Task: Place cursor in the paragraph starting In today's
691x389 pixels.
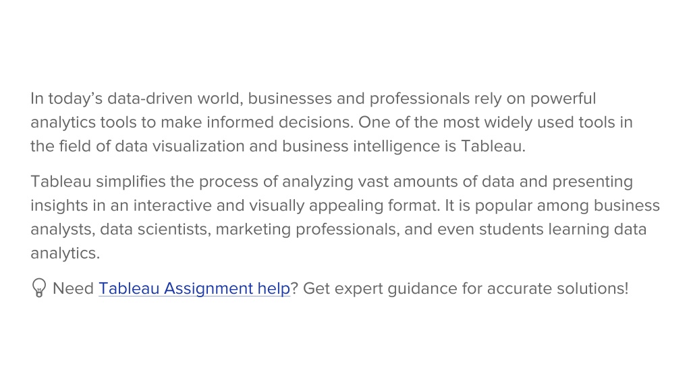Action: 331,122
